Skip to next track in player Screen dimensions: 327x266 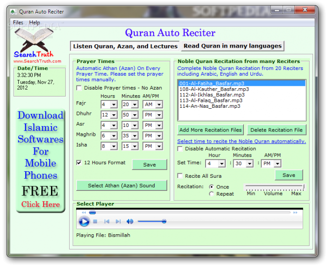click(x=118, y=222)
